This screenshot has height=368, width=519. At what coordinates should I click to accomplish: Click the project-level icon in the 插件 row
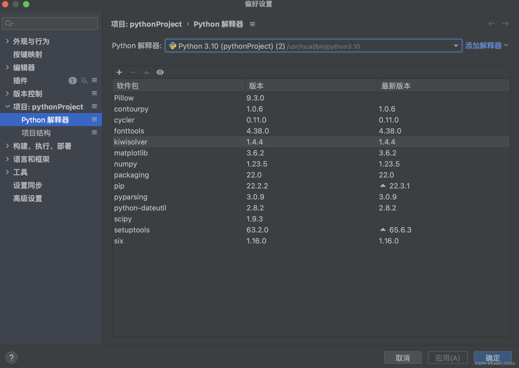[x=94, y=80]
